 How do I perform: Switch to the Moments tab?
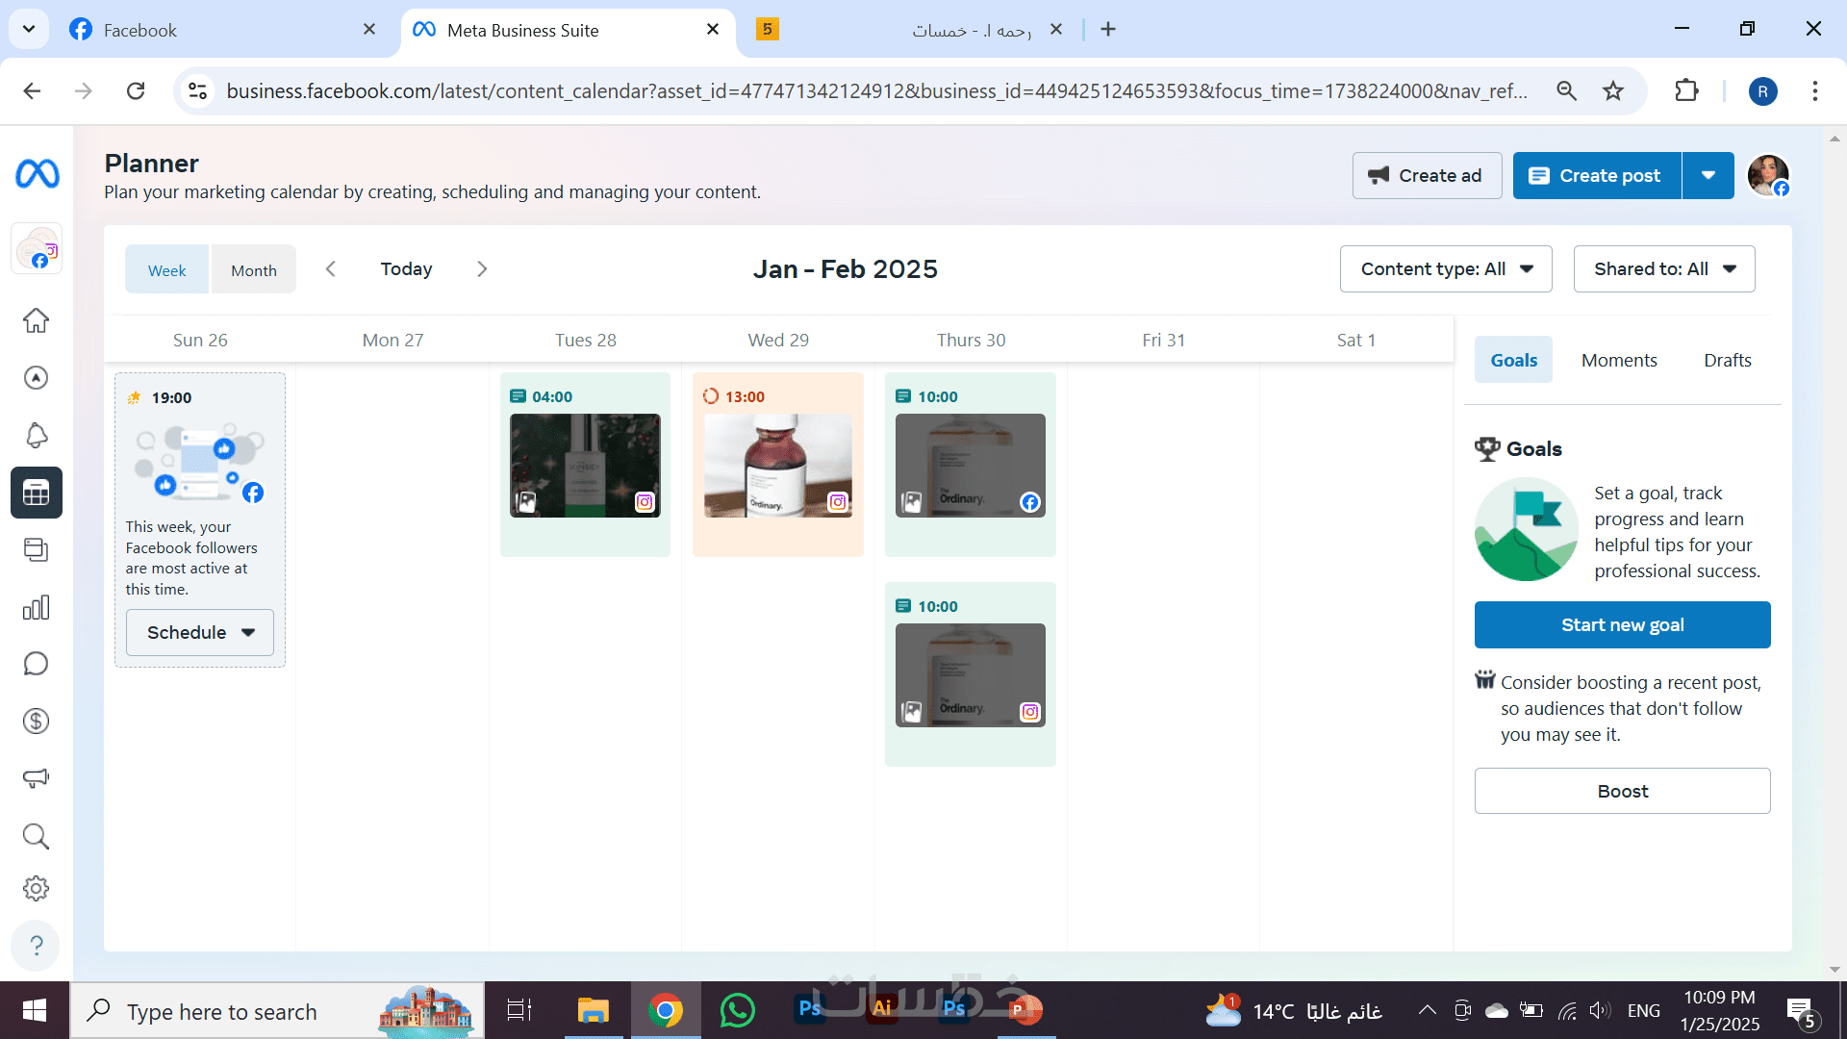(x=1619, y=360)
